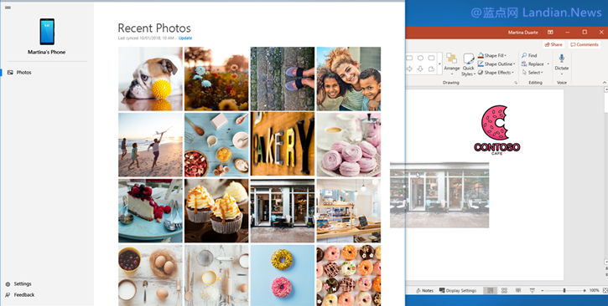Image resolution: width=608 pixels, height=306 pixels.
Task: Open the baking utensils flat-lay photo
Action: (x=216, y=275)
